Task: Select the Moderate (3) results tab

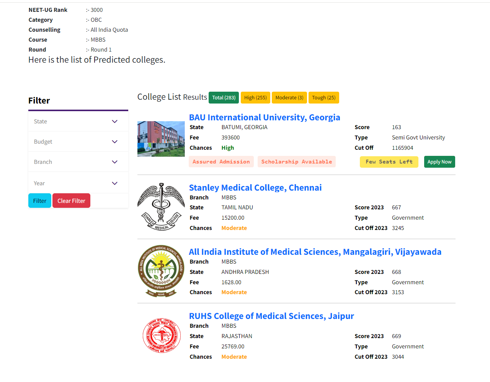Action: click(289, 98)
